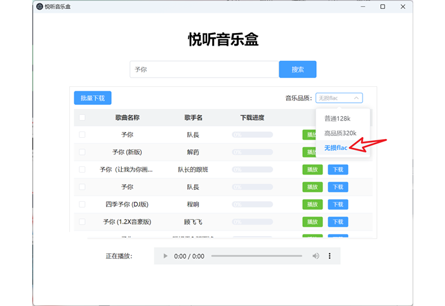The image size is (445, 306).
Task: Play the song 四季予你 (DJ版) by 程响
Action: click(312, 204)
